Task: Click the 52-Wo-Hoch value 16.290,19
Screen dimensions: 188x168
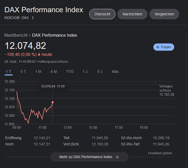Action: point(161,138)
